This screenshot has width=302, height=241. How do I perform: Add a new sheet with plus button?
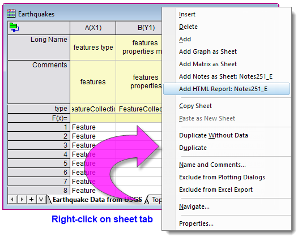coord(32,200)
